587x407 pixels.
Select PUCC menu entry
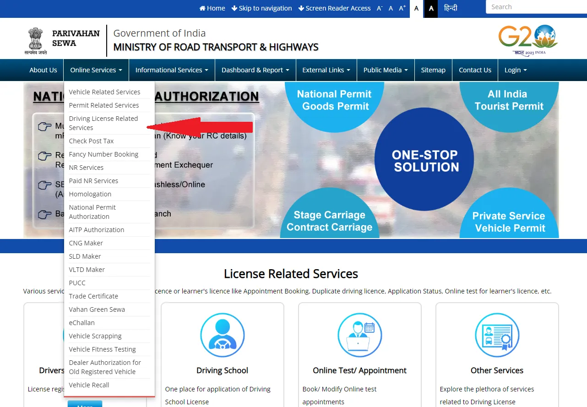pyautogui.click(x=109, y=283)
